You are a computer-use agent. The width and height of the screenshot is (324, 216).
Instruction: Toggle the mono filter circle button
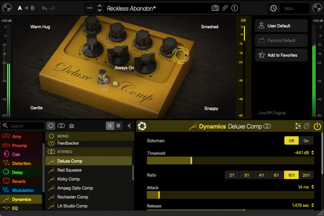click(51, 126)
